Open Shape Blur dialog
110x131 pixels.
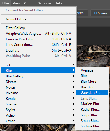[x=92, y=115]
